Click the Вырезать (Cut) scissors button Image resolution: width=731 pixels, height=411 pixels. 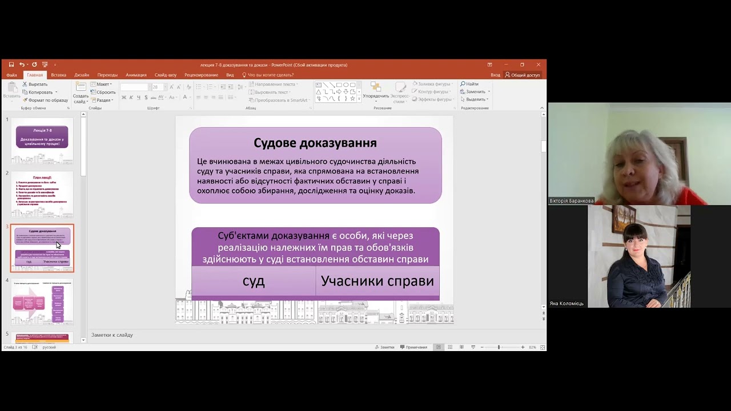pos(35,84)
